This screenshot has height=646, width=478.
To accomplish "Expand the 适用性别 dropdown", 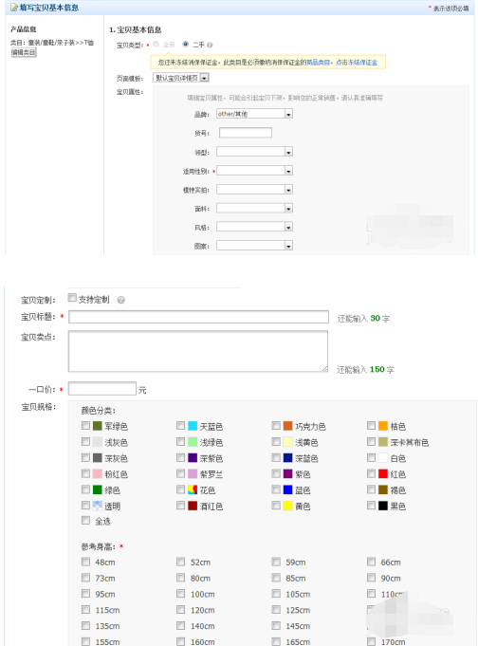I will (x=254, y=171).
